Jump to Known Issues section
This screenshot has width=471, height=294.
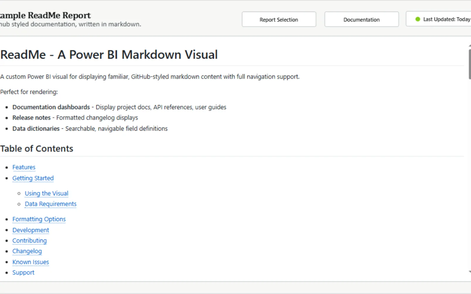pyautogui.click(x=31, y=262)
